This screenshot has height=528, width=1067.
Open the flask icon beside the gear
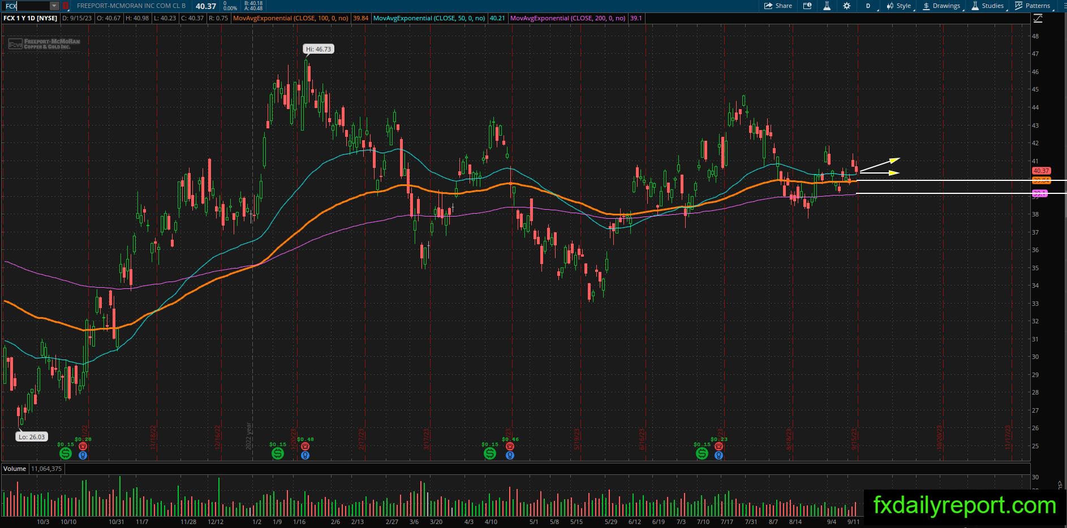pyautogui.click(x=827, y=6)
